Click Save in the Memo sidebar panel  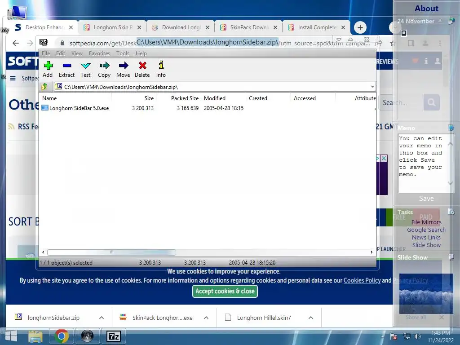pos(426,199)
